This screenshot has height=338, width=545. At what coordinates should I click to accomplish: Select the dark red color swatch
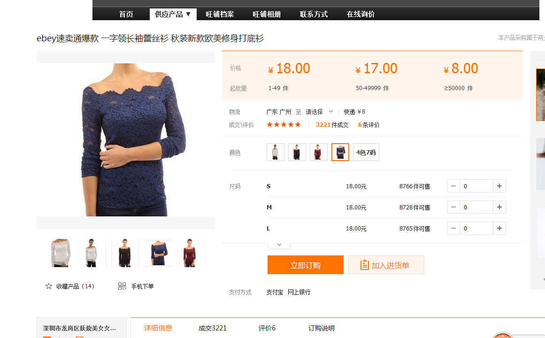319,152
